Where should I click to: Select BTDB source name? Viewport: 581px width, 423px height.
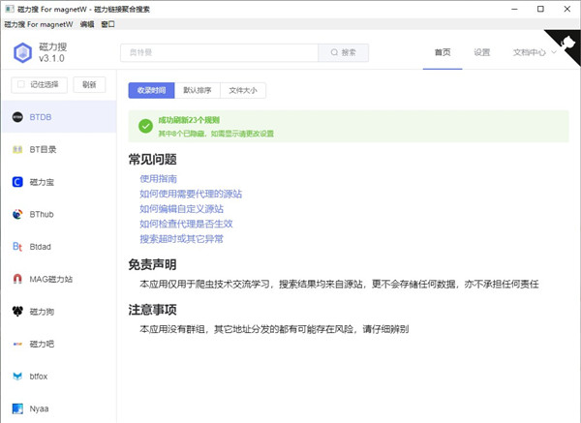(41, 117)
